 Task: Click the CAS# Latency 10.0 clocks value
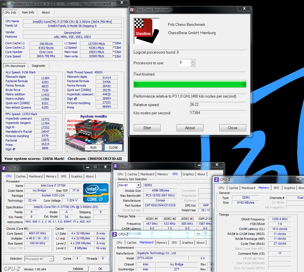[280, 229]
